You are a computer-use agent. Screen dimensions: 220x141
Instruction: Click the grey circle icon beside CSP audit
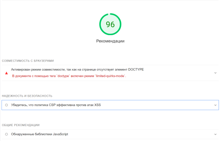point(7,105)
